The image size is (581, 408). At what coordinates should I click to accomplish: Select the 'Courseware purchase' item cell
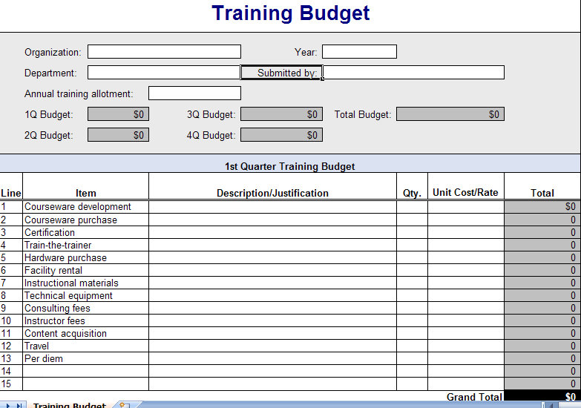85,220
